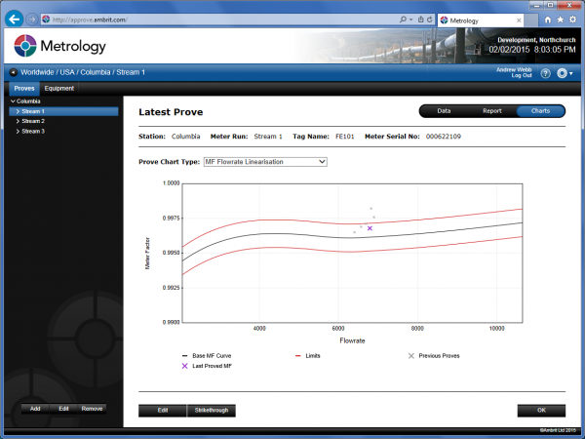Click the Add button in sidebar
Image resolution: width=585 pixels, height=439 pixels.
(35, 409)
